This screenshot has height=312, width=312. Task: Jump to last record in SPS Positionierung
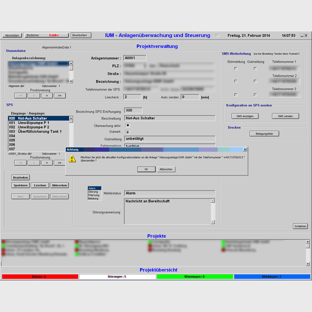tap(60, 163)
